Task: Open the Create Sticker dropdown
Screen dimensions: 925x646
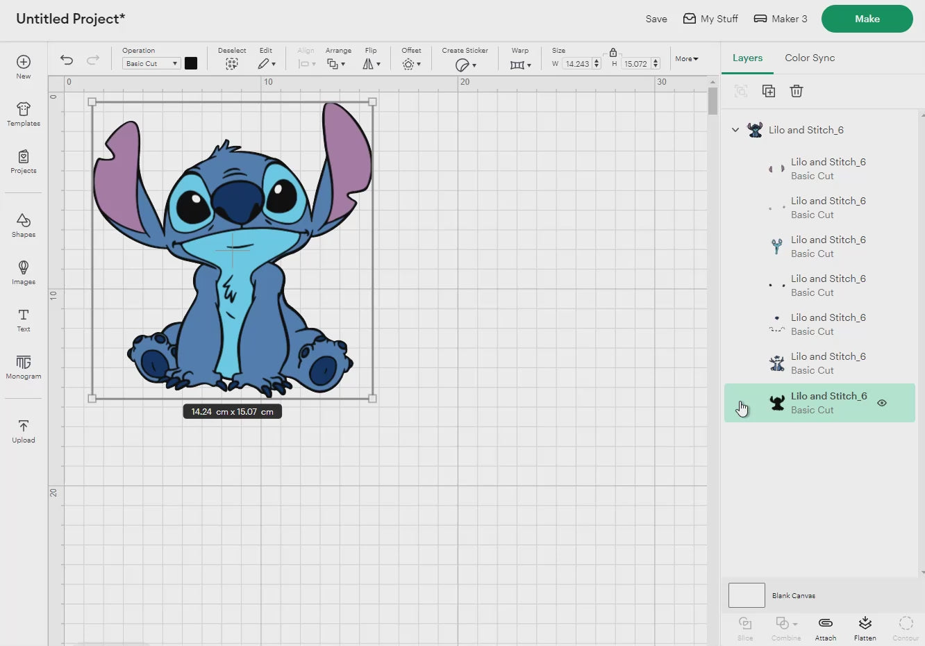Action: pos(465,65)
